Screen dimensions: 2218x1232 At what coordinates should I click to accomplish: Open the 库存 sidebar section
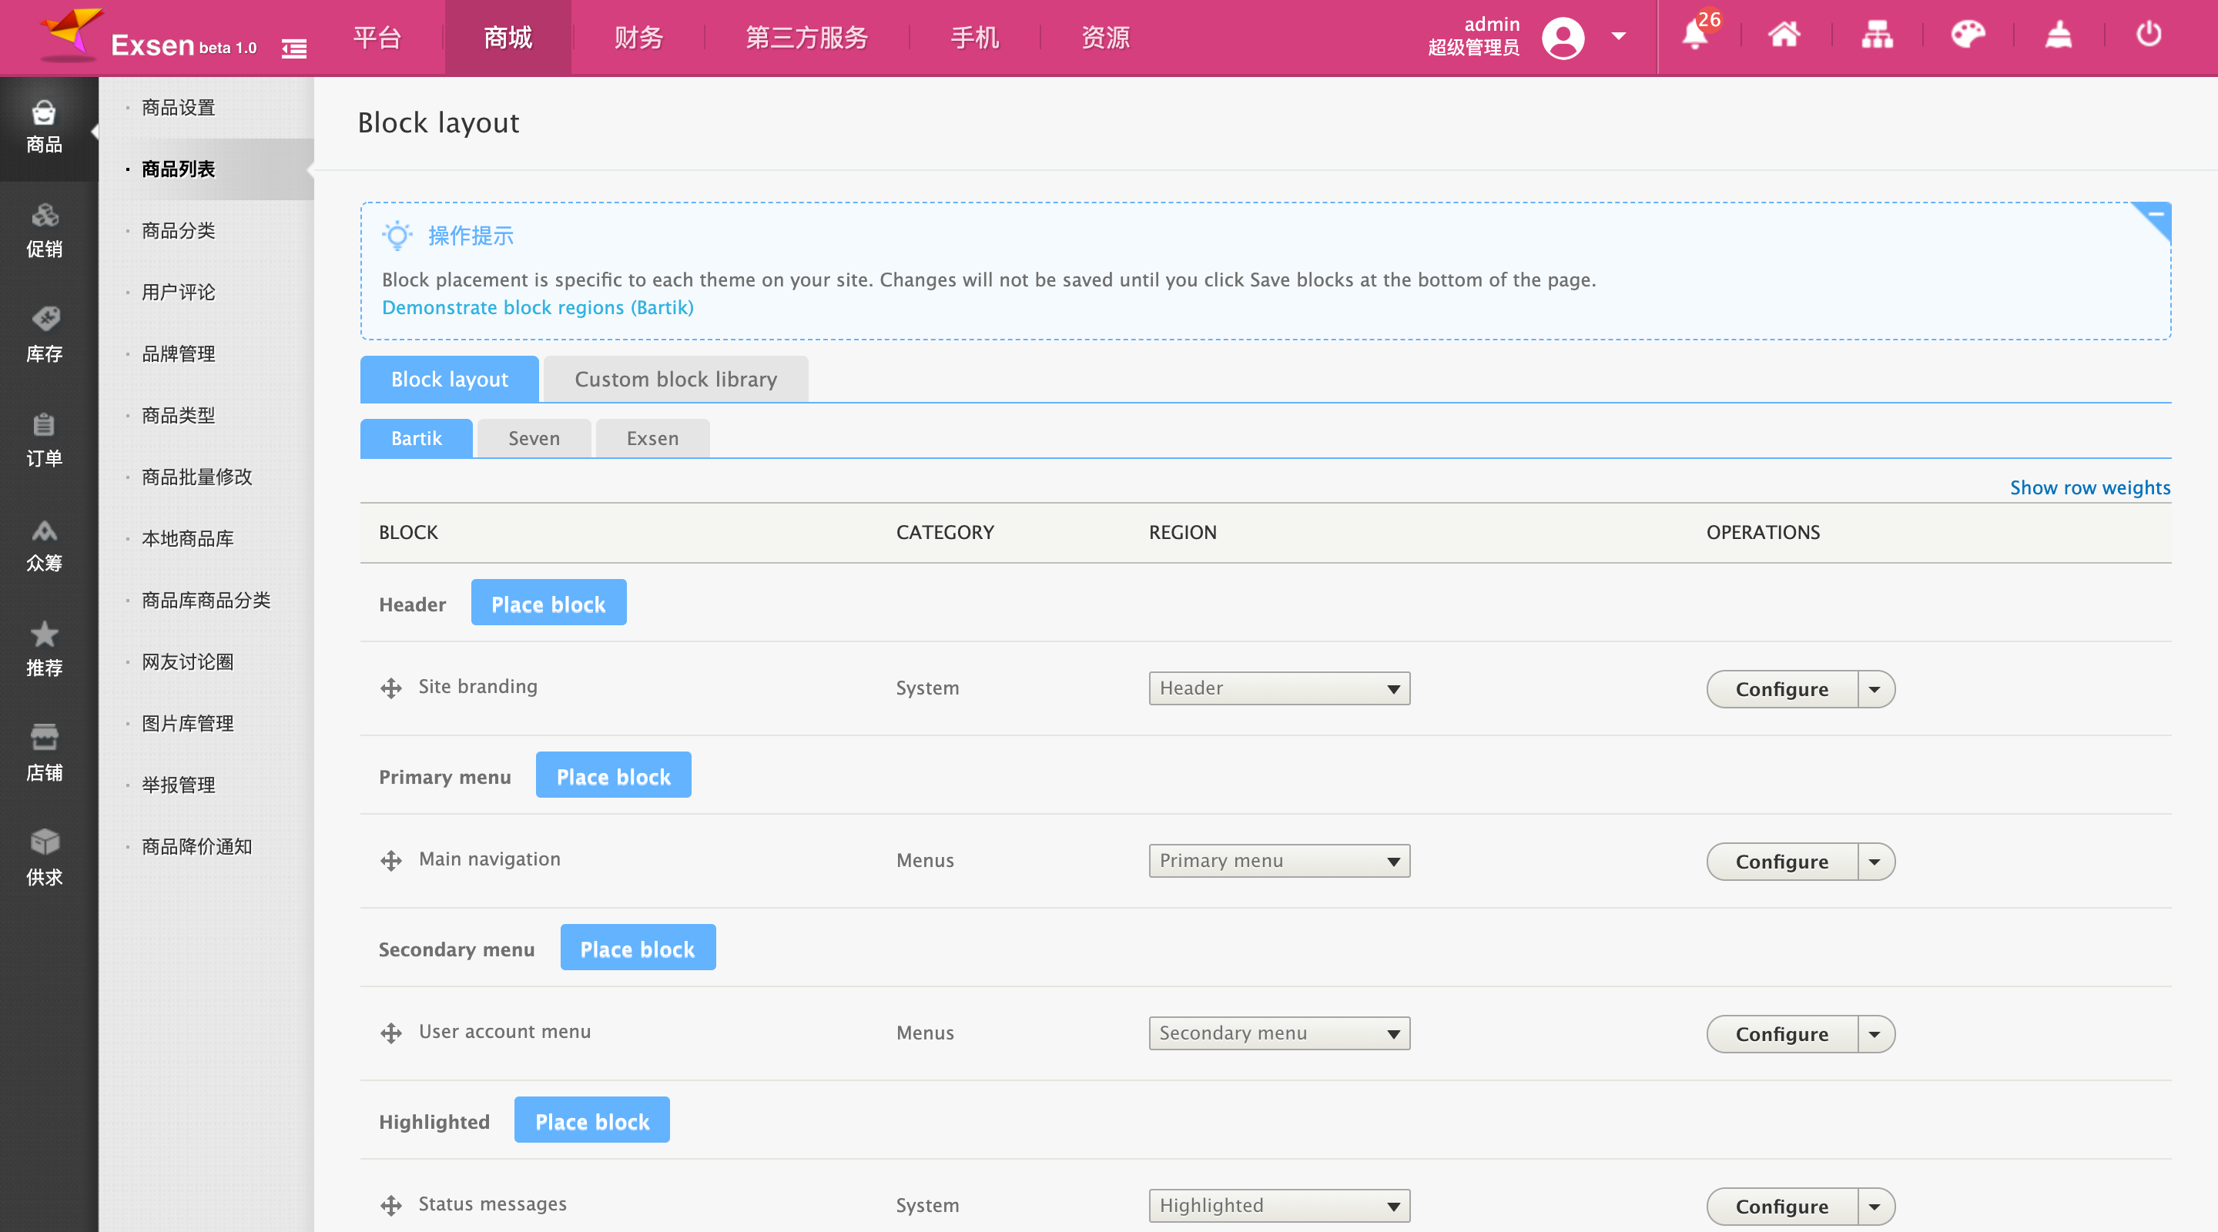click(x=45, y=336)
